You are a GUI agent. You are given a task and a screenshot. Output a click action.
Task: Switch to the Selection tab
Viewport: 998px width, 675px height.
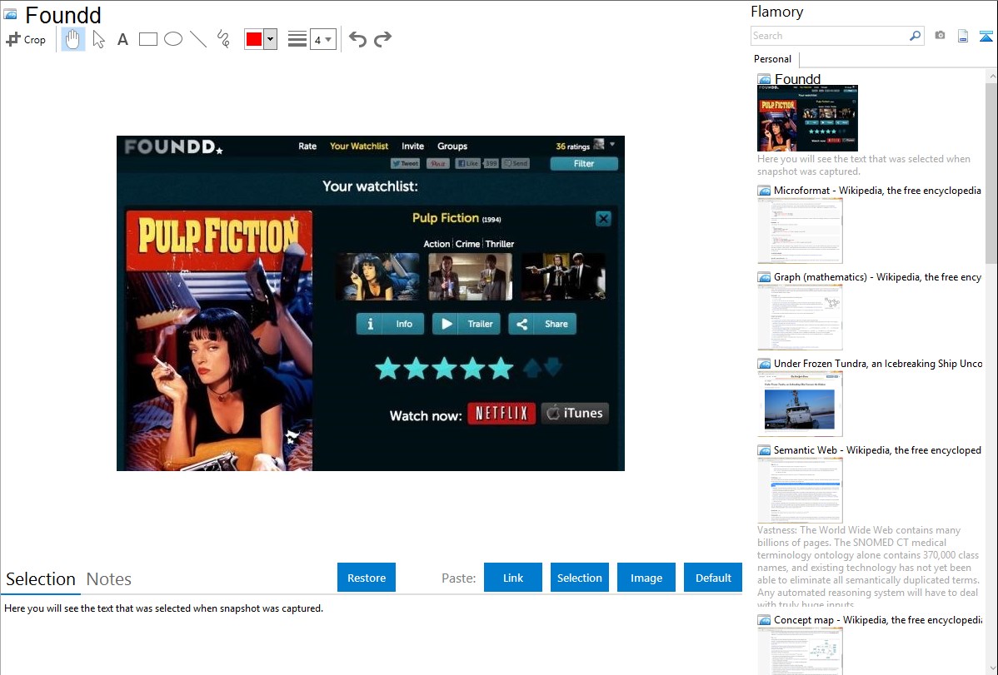pos(41,579)
